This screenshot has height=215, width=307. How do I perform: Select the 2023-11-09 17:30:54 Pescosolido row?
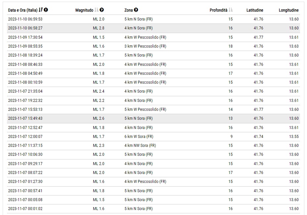pyautogui.click(x=153, y=37)
